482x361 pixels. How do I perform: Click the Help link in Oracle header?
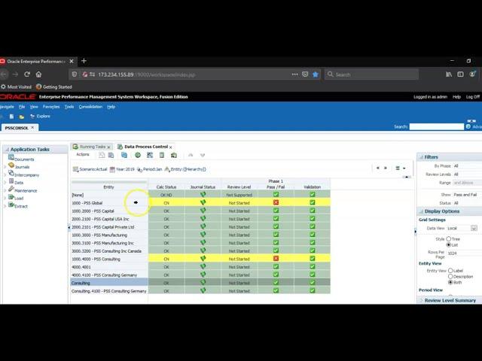pyautogui.click(x=456, y=97)
